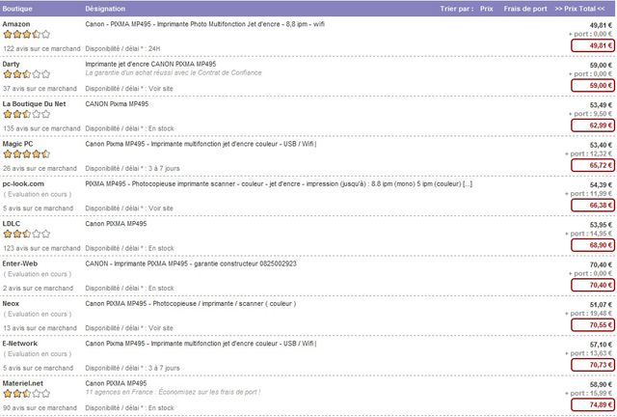
Task: Click the 66,38 € total price button
Action: (593, 206)
